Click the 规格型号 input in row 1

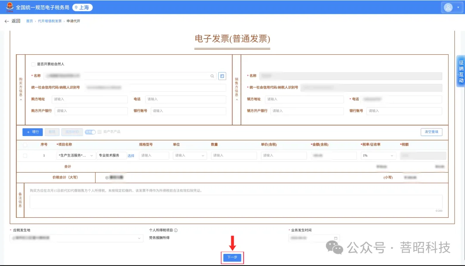pos(154,156)
